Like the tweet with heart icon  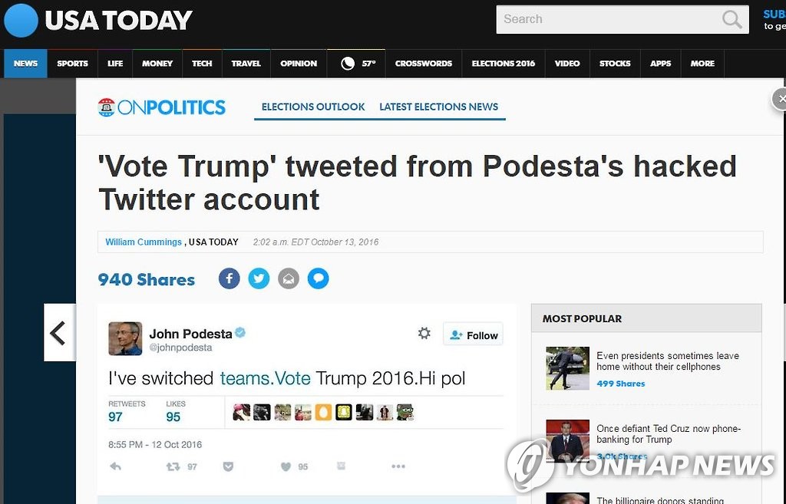[285, 466]
